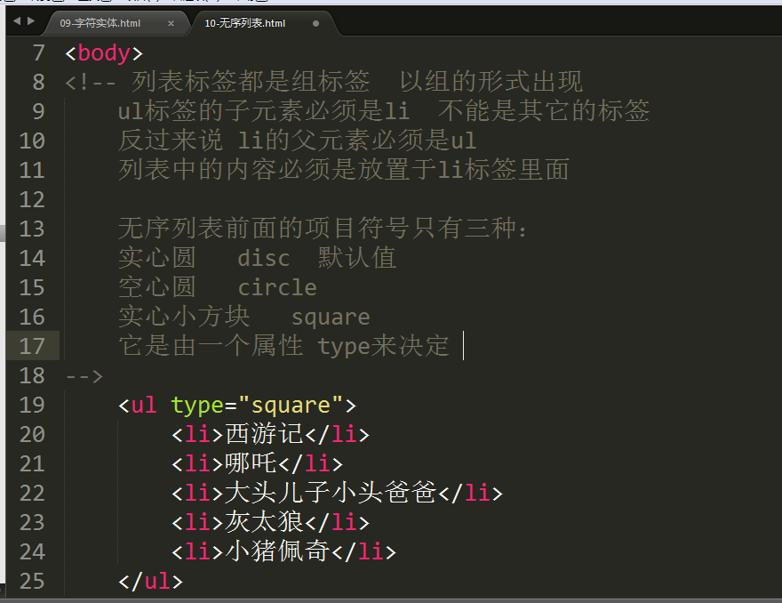782x603 pixels.
Task: Click comment line 无序列表前面的项目符号只有三种
Action: pos(323,229)
